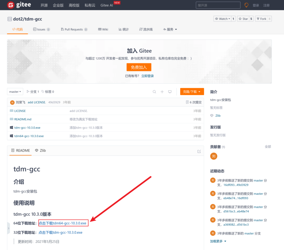The image size is (284, 250).
Task: Open Zlib license link in 简介 sidebar
Action: [x=218, y=116]
